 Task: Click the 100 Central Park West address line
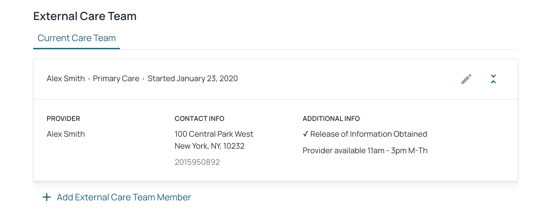(214, 134)
